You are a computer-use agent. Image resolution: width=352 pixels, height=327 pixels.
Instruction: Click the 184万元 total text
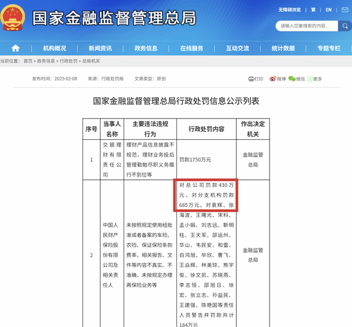[189, 325]
